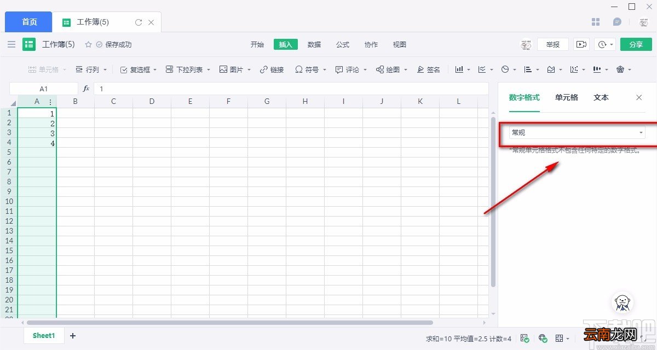
Task: Refresh the 工作簿(5) tab
Action: coord(139,22)
